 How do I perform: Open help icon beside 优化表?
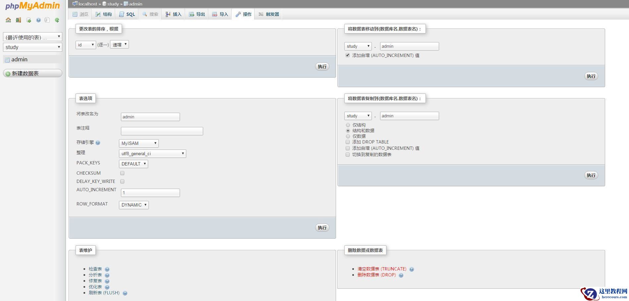[x=107, y=287]
